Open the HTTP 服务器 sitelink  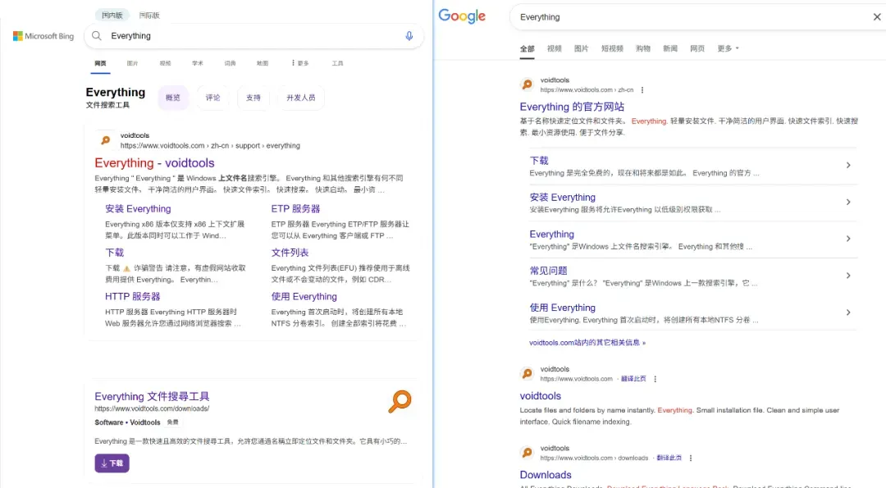click(x=132, y=297)
